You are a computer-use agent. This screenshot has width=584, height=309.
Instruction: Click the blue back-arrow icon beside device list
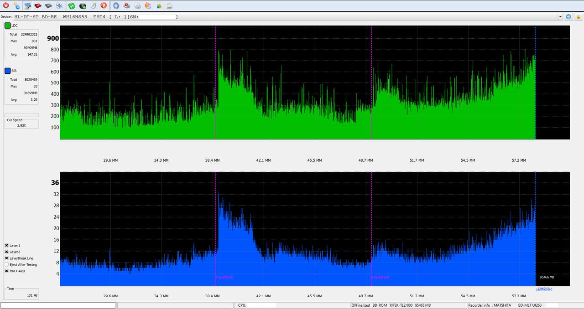point(568,17)
